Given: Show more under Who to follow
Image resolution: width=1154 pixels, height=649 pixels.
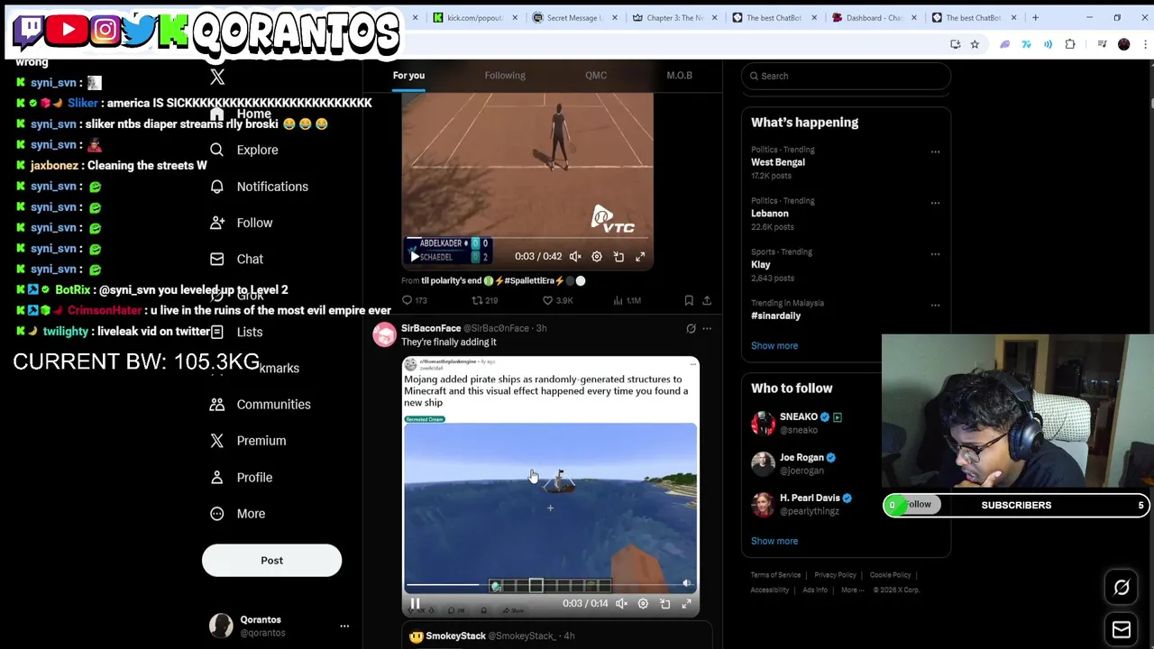Looking at the screenshot, I should pos(774,541).
